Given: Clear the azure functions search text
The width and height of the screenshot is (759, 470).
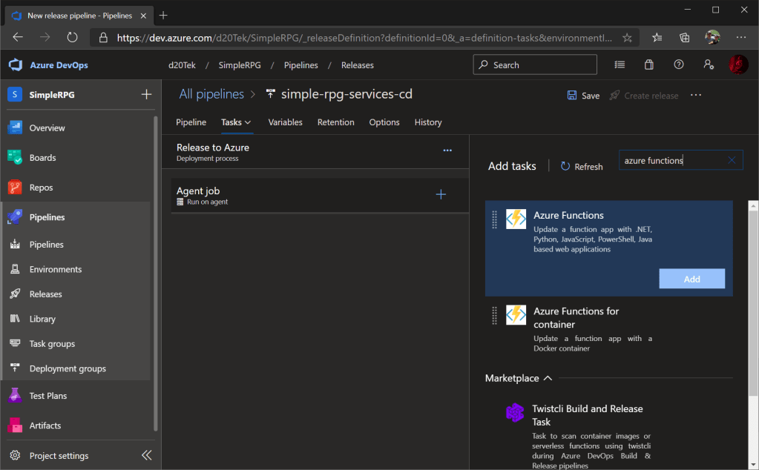Looking at the screenshot, I should (732, 160).
